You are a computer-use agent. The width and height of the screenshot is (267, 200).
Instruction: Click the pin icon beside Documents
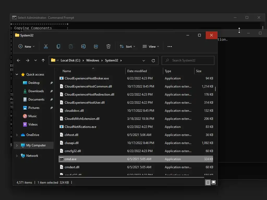(51, 99)
